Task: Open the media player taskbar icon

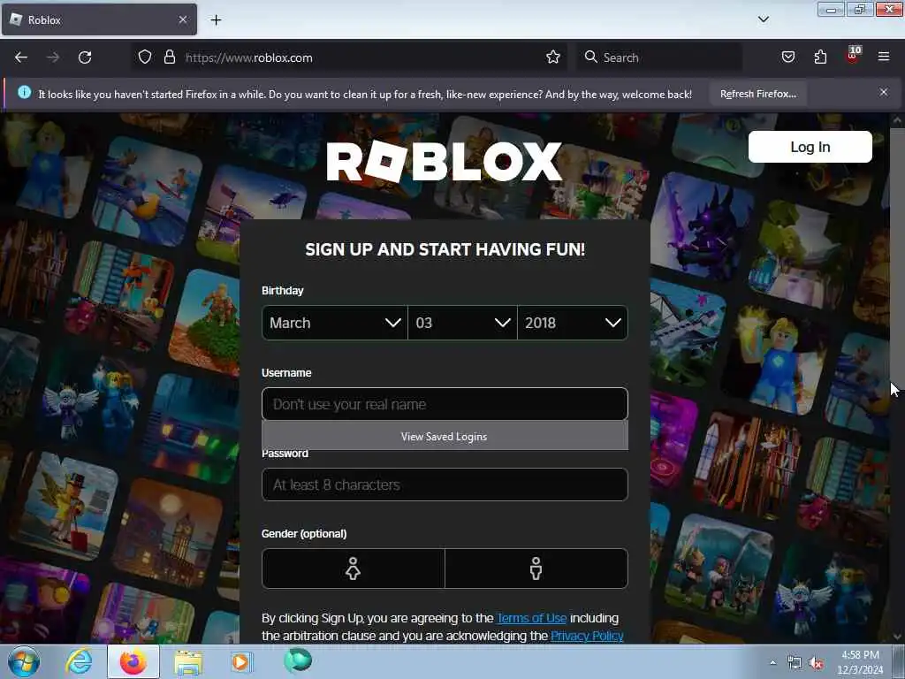Action: pos(242,661)
